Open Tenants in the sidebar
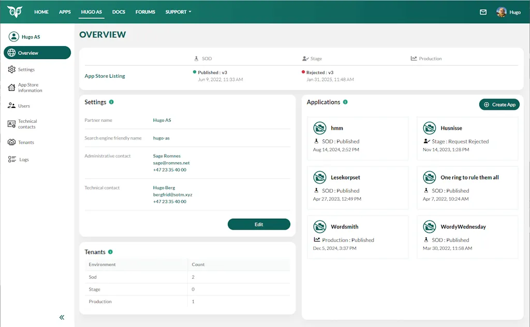This screenshot has width=530, height=327. click(26, 142)
